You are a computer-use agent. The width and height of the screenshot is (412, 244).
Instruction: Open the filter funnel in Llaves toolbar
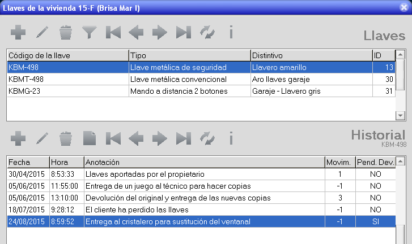pos(90,32)
